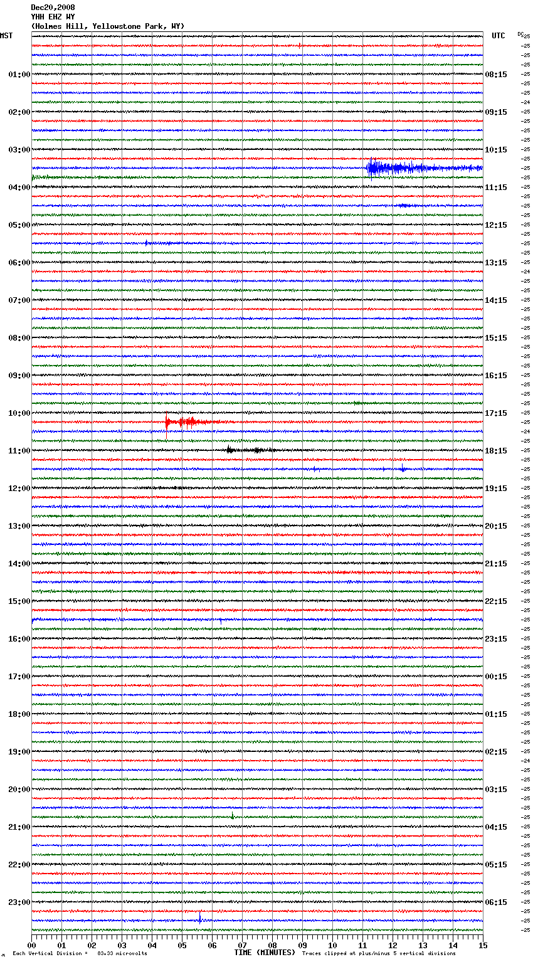Click the green spike after 20:00
This screenshot has height=962, width=533.
coord(233,816)
